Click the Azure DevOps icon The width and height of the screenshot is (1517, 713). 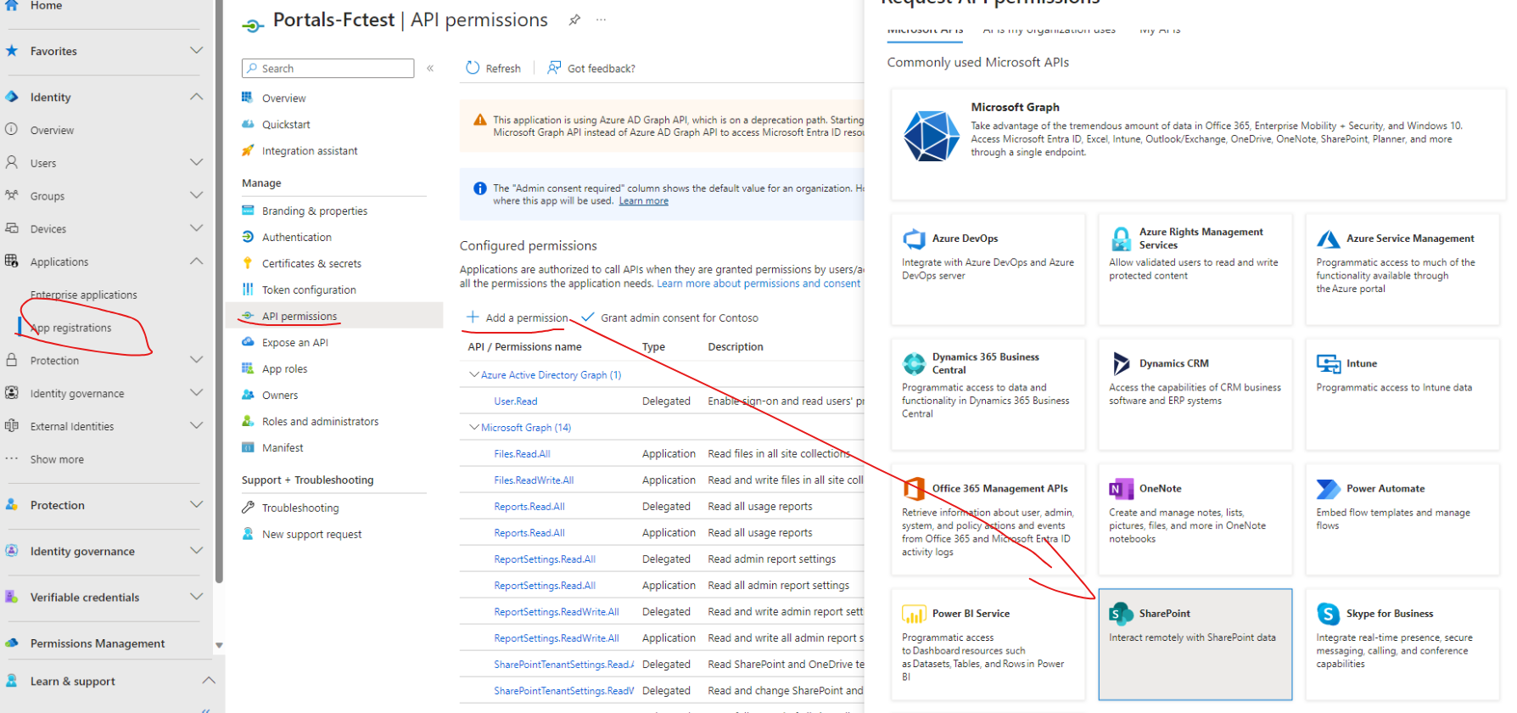pos(915,239)
